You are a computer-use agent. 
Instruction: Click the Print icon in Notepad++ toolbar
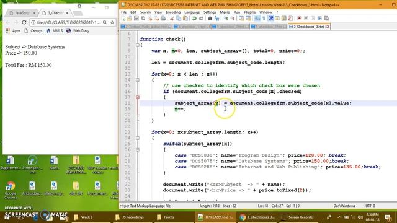163,18
